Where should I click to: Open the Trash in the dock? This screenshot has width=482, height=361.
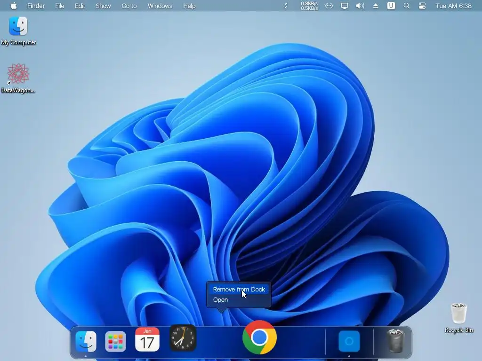coord(395,340)
